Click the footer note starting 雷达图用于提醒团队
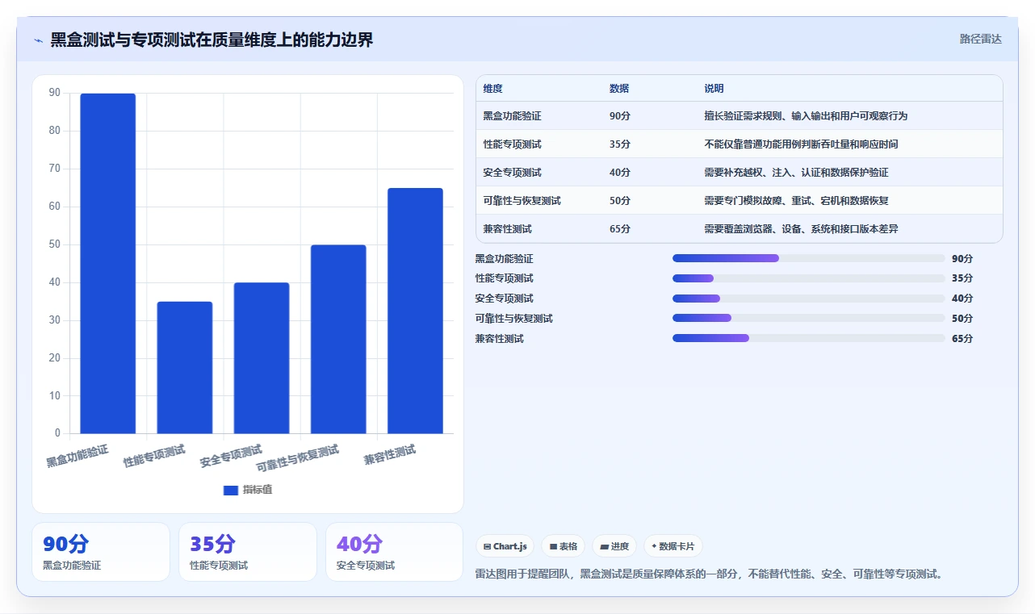 pyautogui.click(x=710, y=574)
